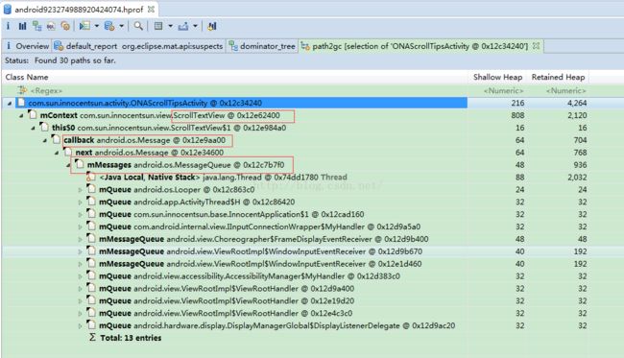Click the sigma icon beside Total: 13 entries
The height and width of the screenshot is (358, 624).
click(x=92, y=337)
